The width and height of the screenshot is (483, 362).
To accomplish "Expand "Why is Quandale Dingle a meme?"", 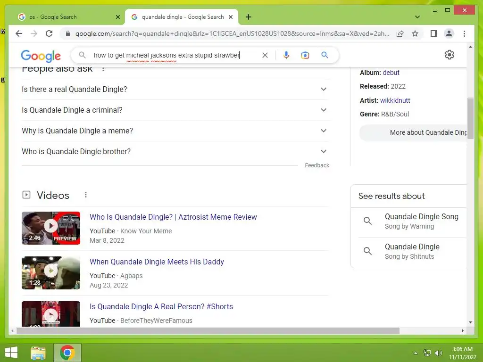I will [x=175, y=131].
